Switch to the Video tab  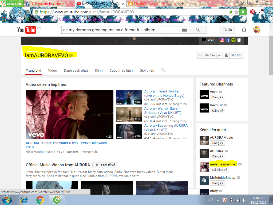[52, 70]
